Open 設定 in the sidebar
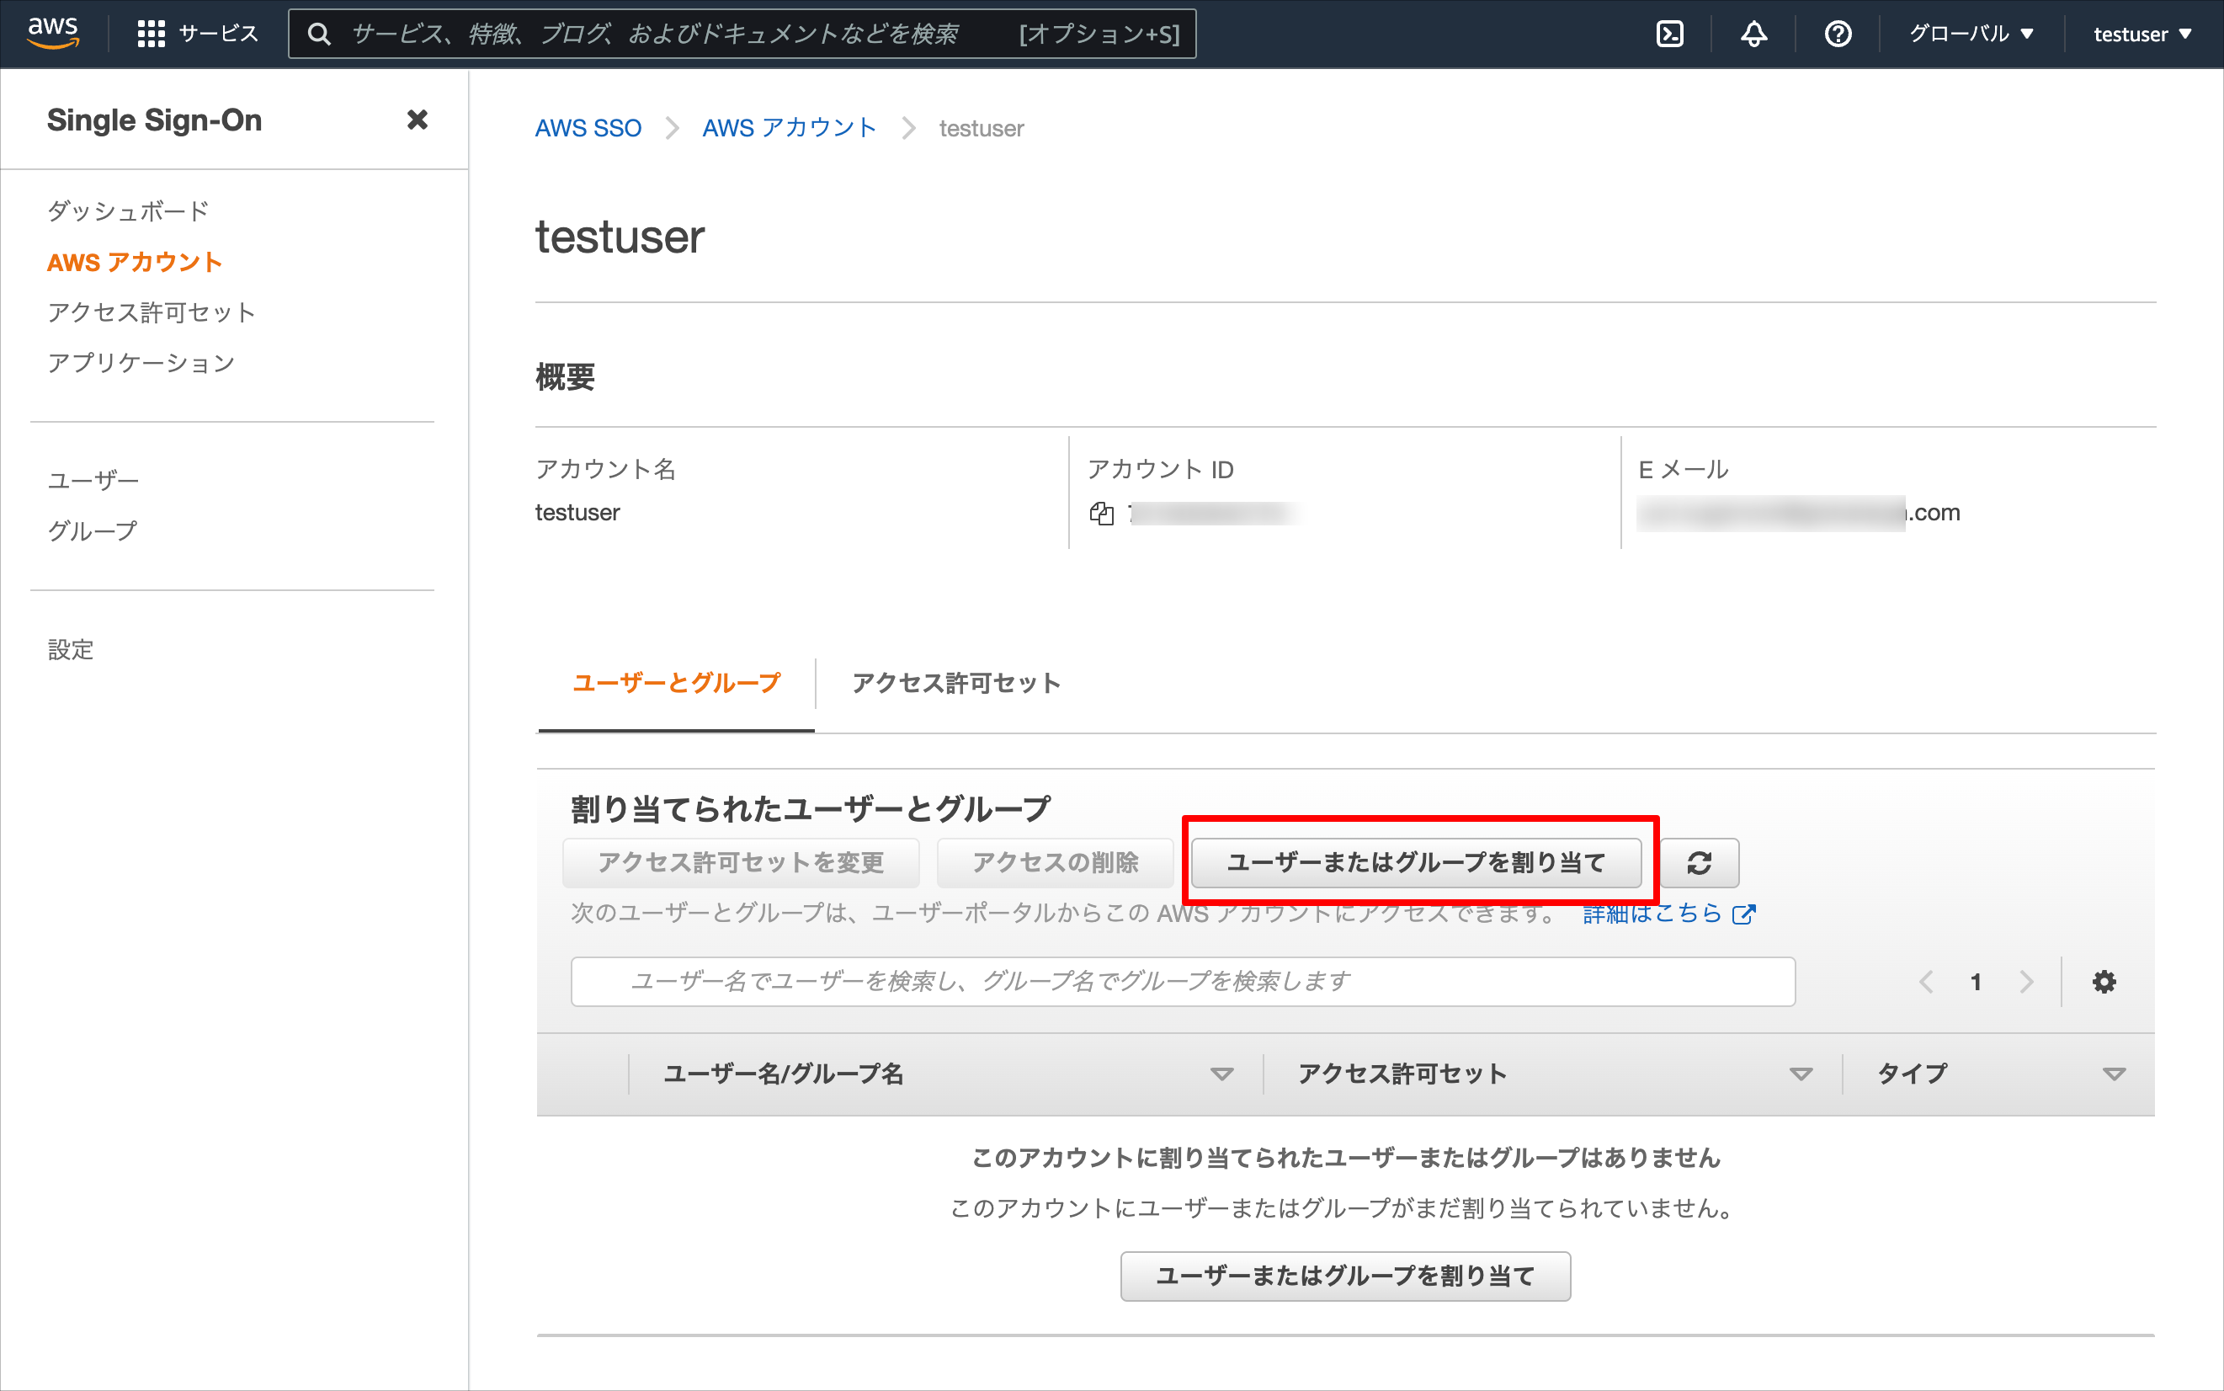This screenshot has height=1391, width=2224. (70, 649)
